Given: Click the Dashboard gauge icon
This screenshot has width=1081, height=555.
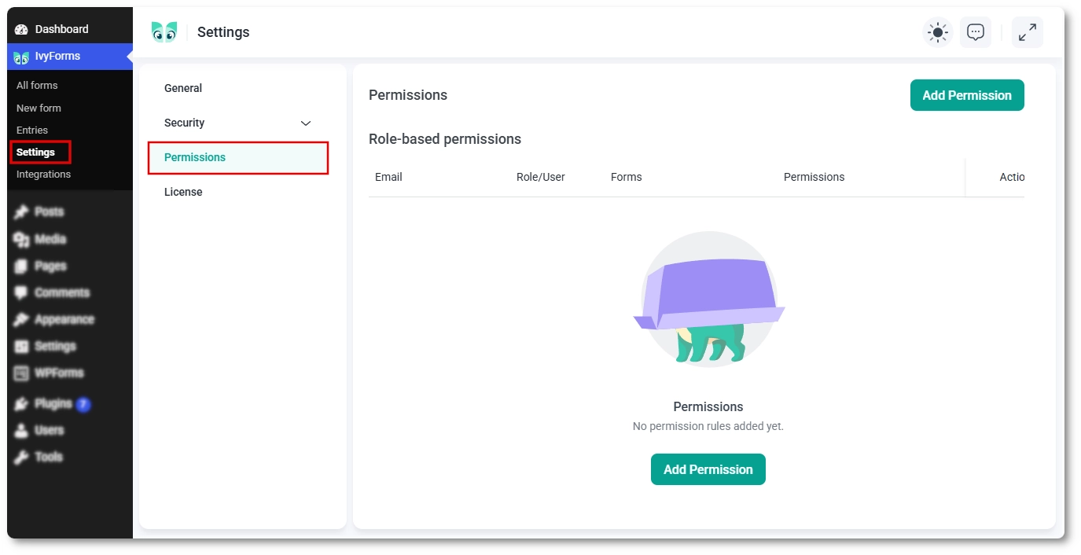Looking at the screenshot, I should coord(22,29).
